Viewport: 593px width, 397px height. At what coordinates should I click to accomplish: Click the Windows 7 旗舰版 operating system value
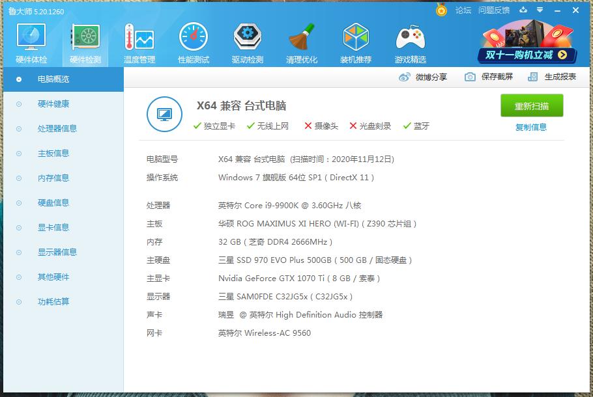tap(296, 178)
